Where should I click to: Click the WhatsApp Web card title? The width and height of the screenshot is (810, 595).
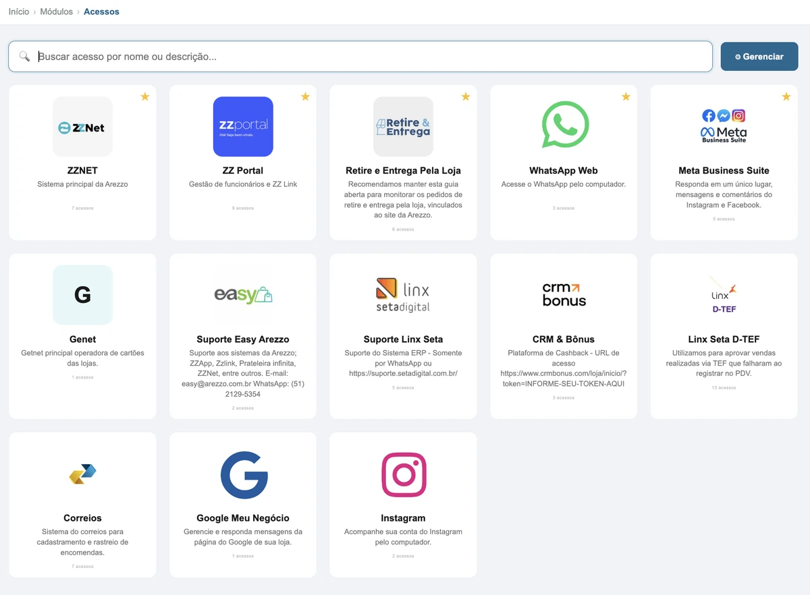pyautogui.click(x=564, y=171)
